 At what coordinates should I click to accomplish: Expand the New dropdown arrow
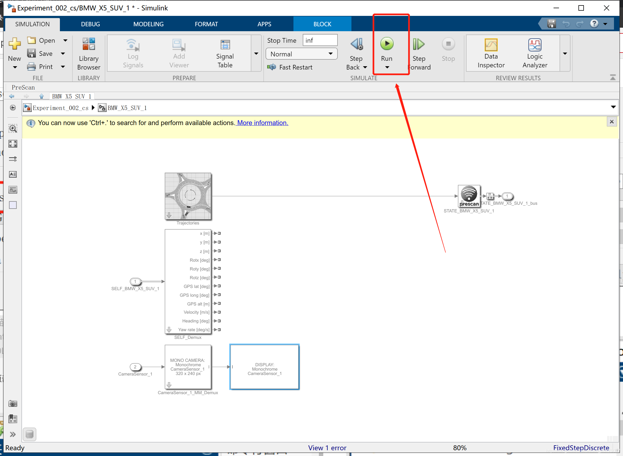15,67
